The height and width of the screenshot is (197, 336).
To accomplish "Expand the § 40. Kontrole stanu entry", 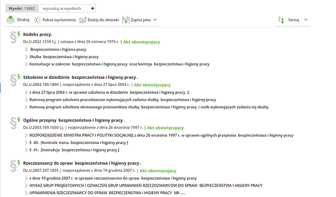I will pos(26,142).
